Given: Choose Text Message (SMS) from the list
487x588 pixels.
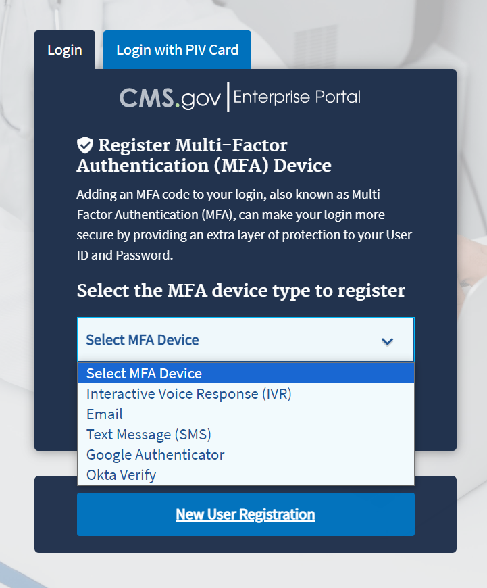Looking at the screenshot, I should pyautogui.click(x=149, y=434).
